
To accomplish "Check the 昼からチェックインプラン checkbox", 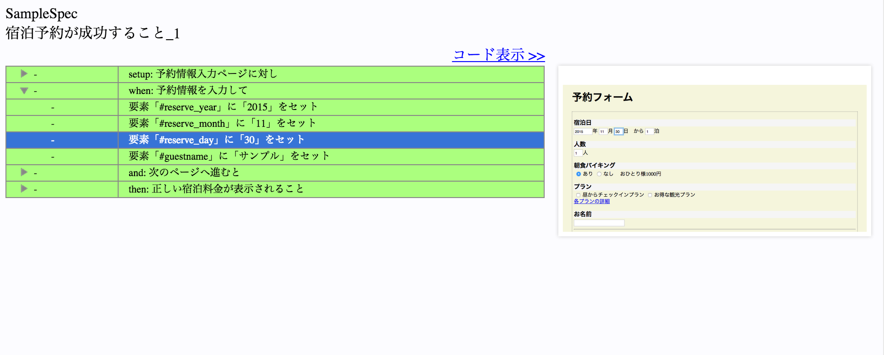I will tap(578, 195).
